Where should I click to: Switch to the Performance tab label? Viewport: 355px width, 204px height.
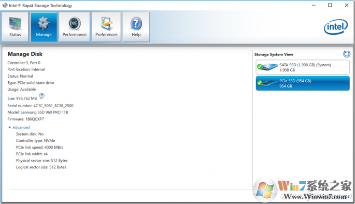75,35
